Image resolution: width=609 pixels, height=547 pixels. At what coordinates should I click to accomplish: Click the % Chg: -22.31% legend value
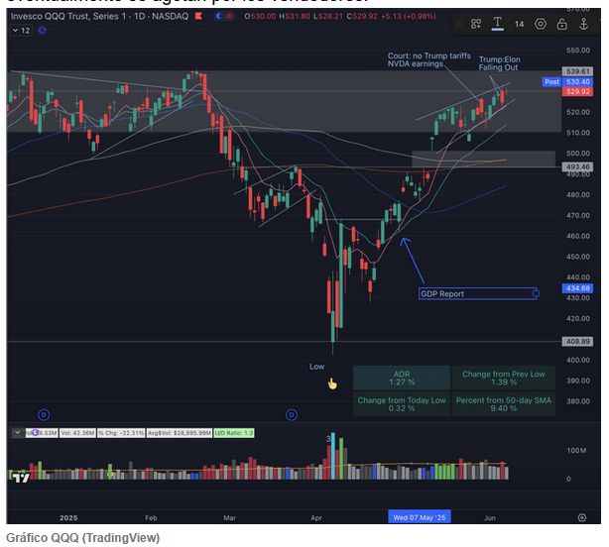pos(121,433)
